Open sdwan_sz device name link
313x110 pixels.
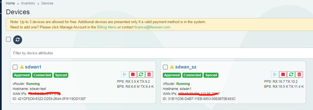click(x=186, y=67)
